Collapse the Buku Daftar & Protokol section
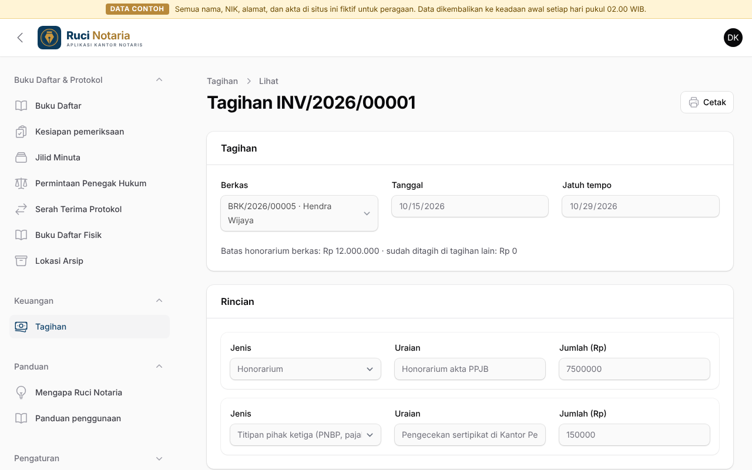The image size is (752, 470). coord(159,80)
